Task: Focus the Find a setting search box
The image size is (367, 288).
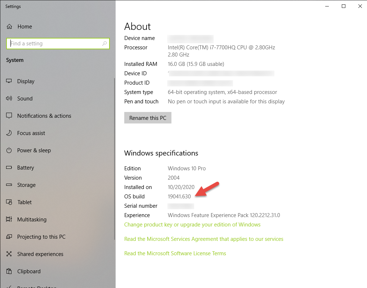Action: coord(58,44)
